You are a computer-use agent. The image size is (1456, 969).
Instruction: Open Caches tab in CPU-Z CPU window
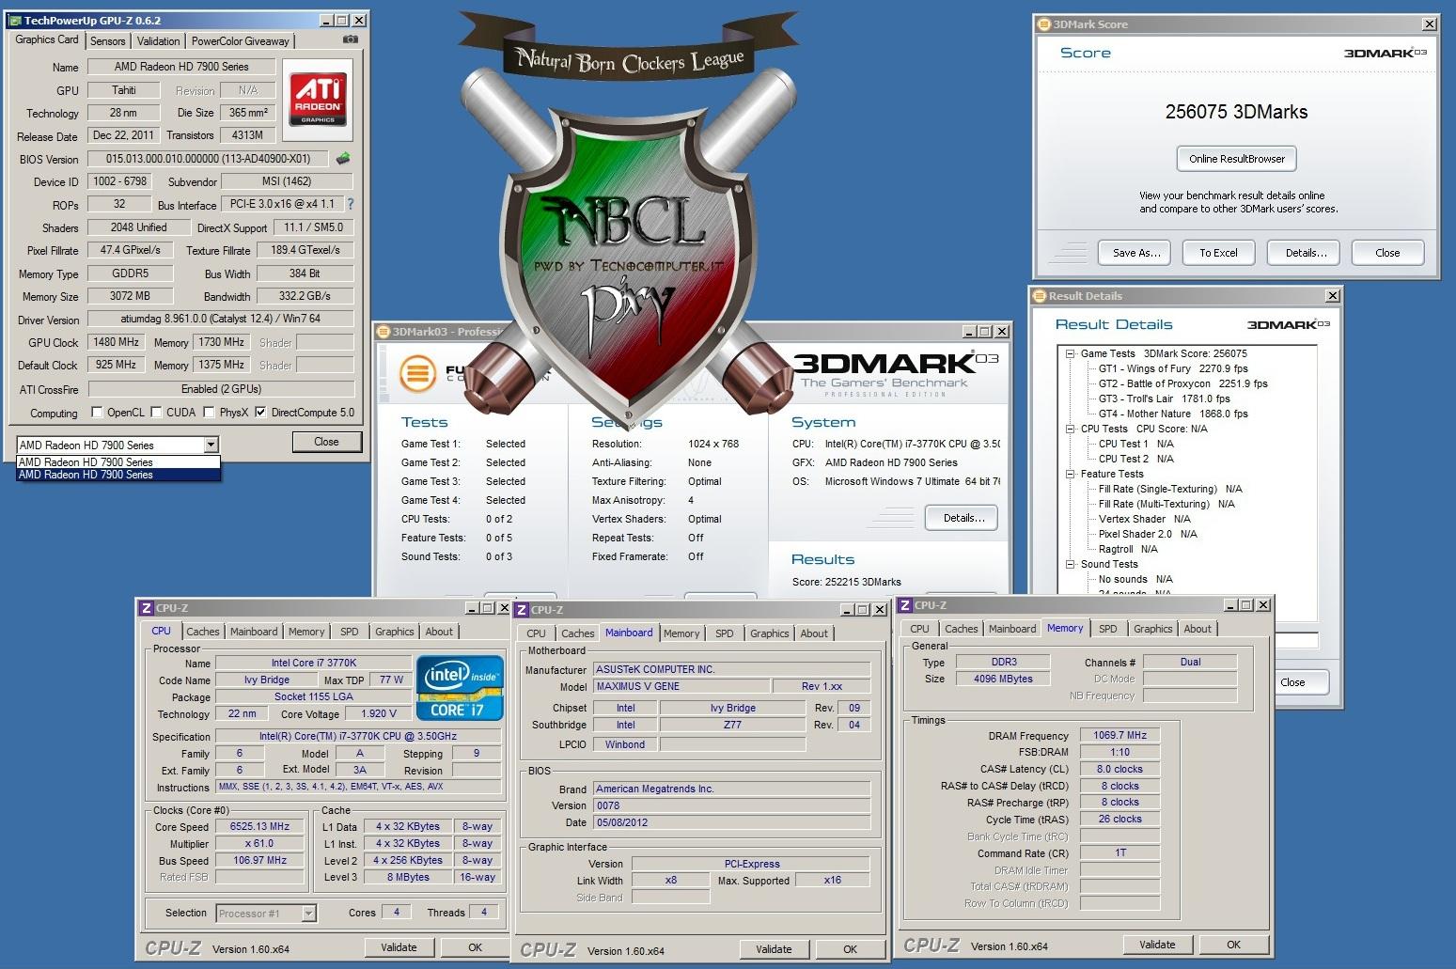click(x=202, y=632)
